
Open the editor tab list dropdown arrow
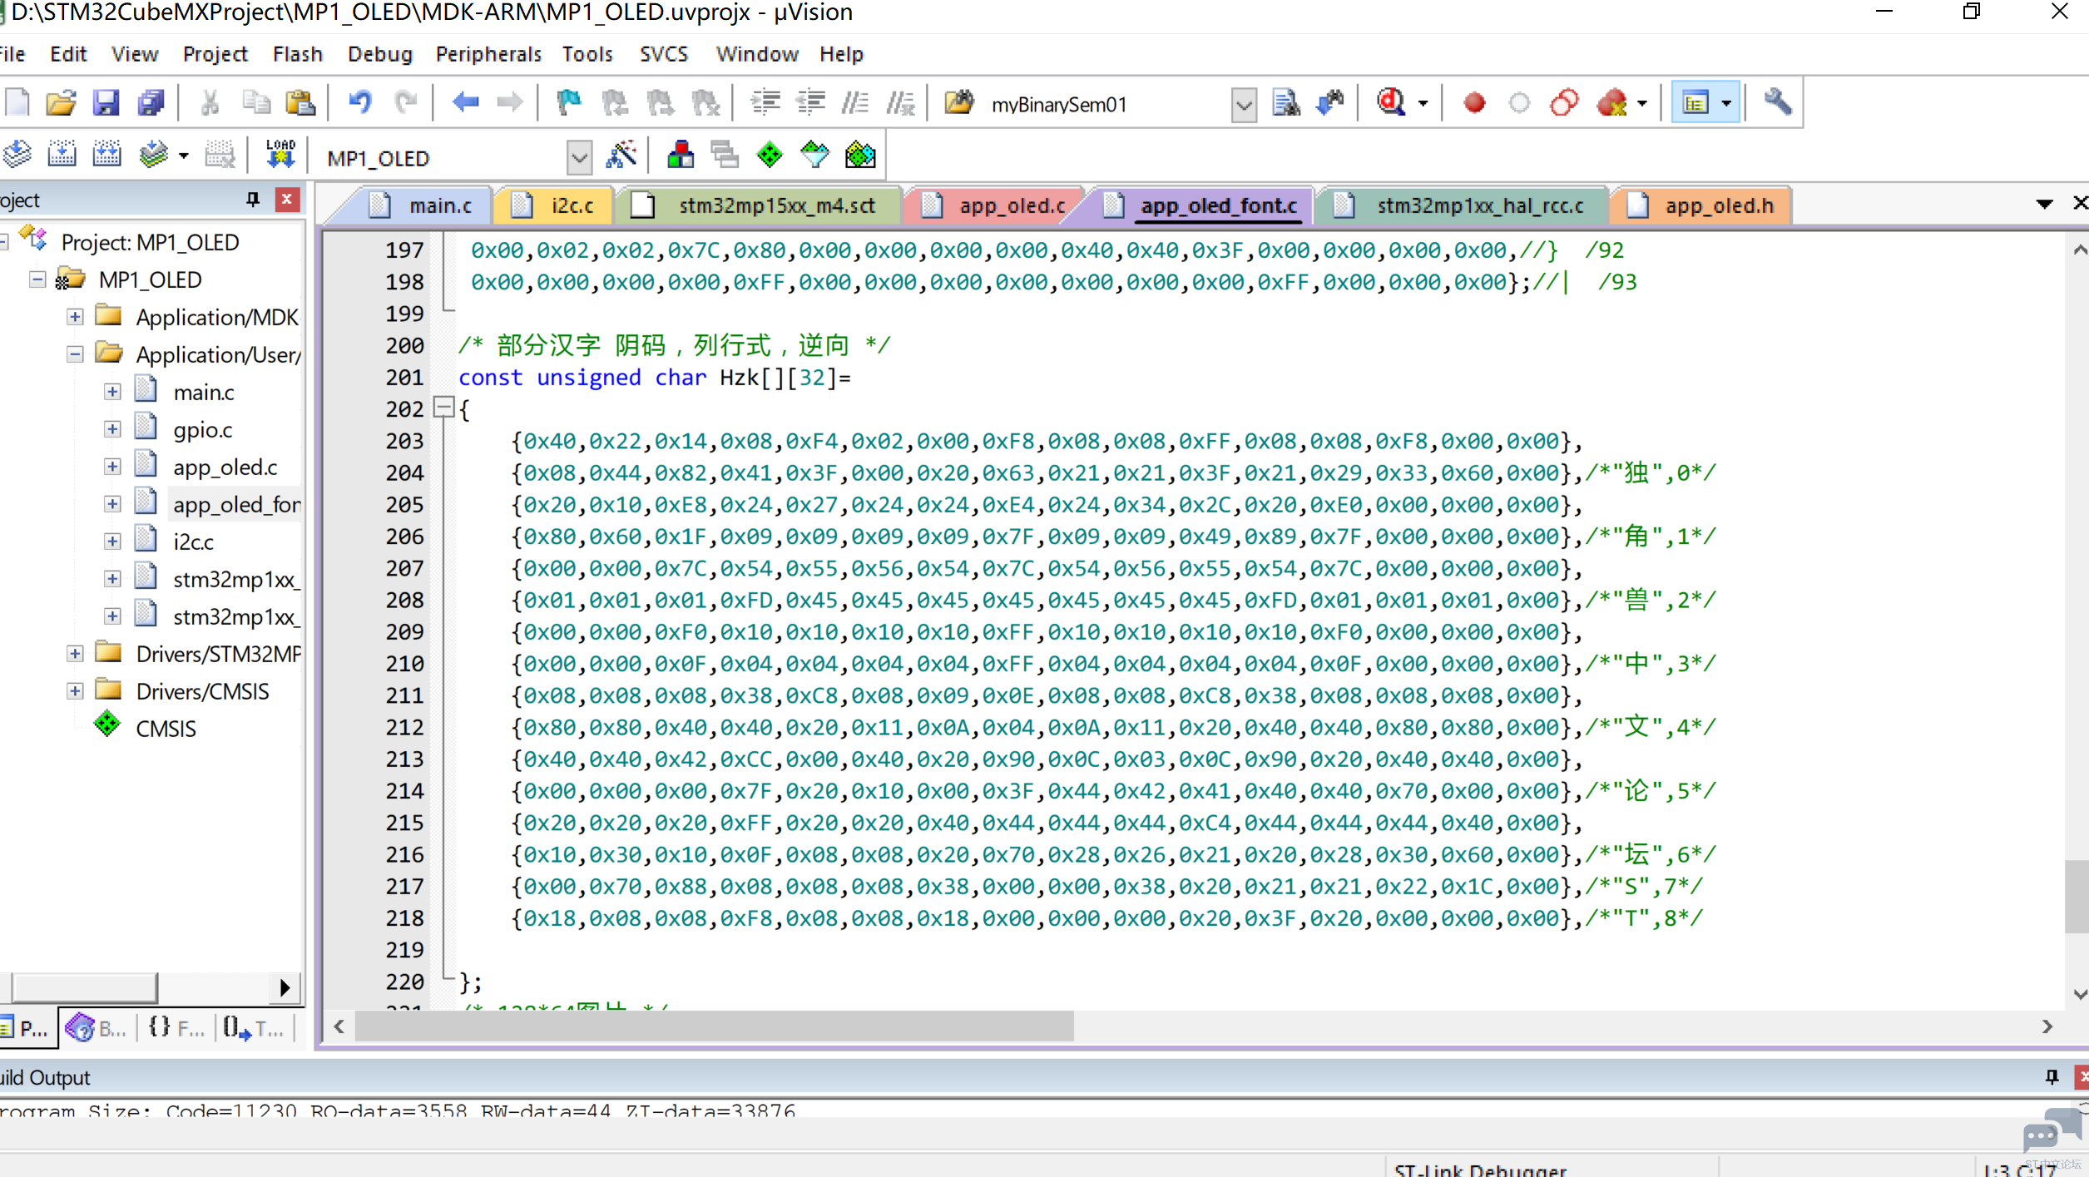click(x=2044, y=204)
